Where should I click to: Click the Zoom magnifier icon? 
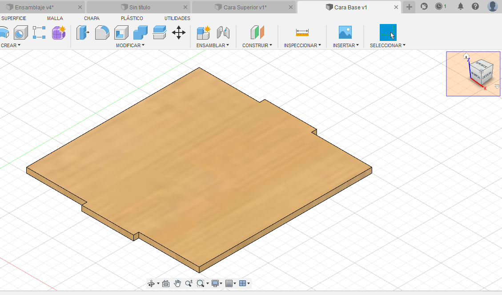189,283
